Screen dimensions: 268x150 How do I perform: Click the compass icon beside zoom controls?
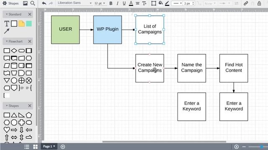236,147
